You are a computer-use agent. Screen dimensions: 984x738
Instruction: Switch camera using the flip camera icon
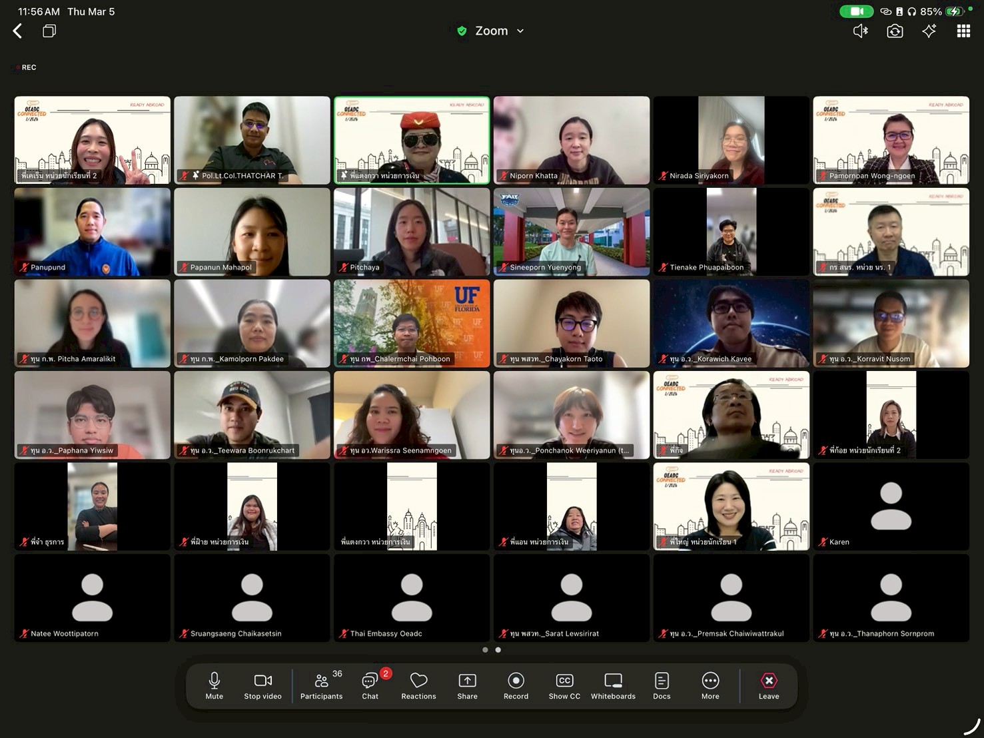(x=895, y=31)
